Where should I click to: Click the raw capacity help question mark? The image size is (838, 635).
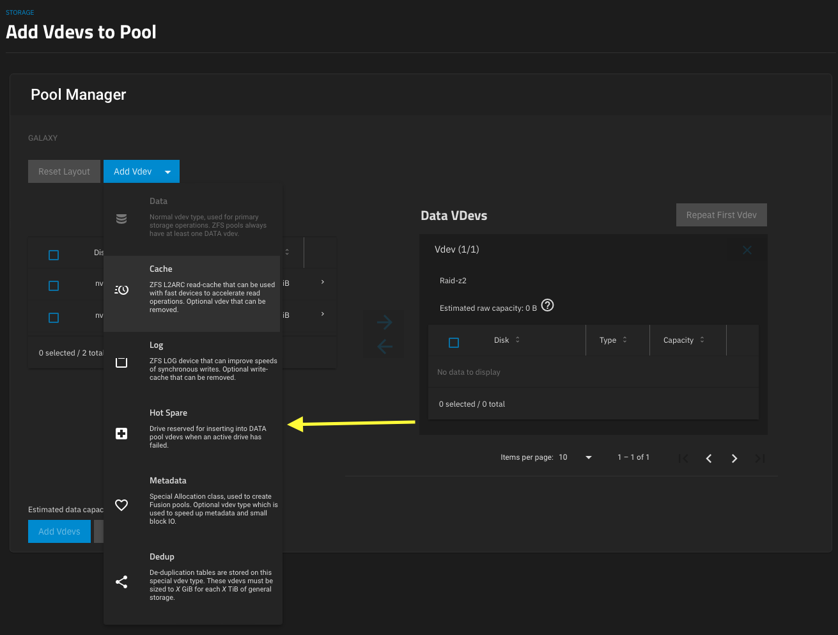click(548, 305)
